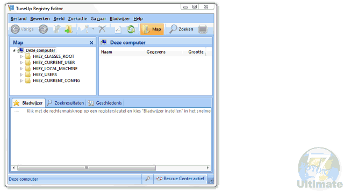Open the Zoekactie menu
The height and width of the screenshot is (193, 344).
point(77,19)
